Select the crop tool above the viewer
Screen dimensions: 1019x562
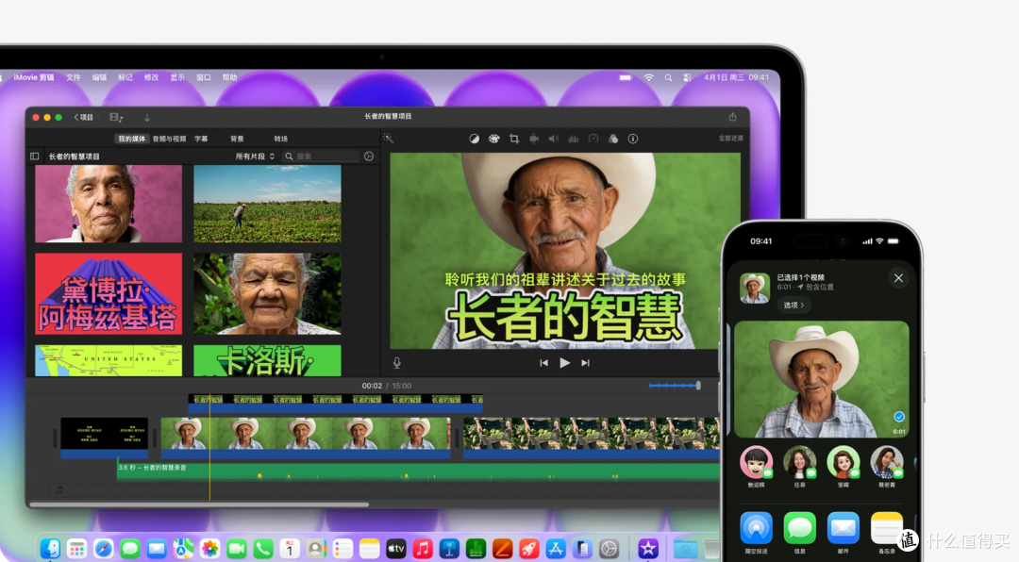click(x=514, y=139)
